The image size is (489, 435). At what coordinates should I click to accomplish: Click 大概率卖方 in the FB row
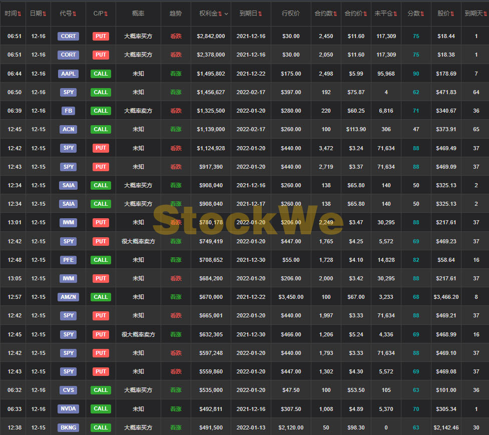click(x=138, y=111)
